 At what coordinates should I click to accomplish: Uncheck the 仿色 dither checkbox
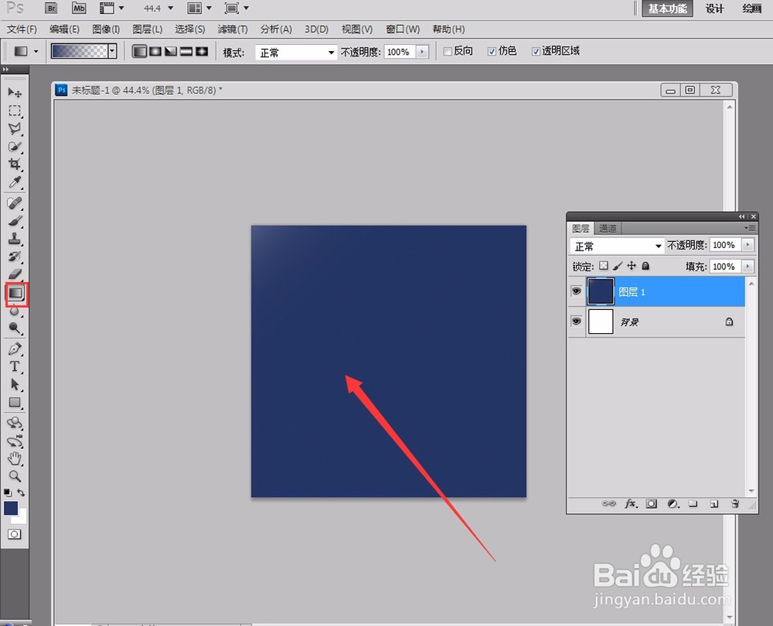click(x=492, y=52)
